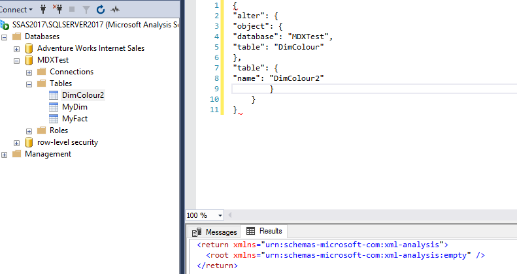Click the Connections folder icon
Image resolution: width=517 pixels, height=274 pixels.
coord(42,71)
